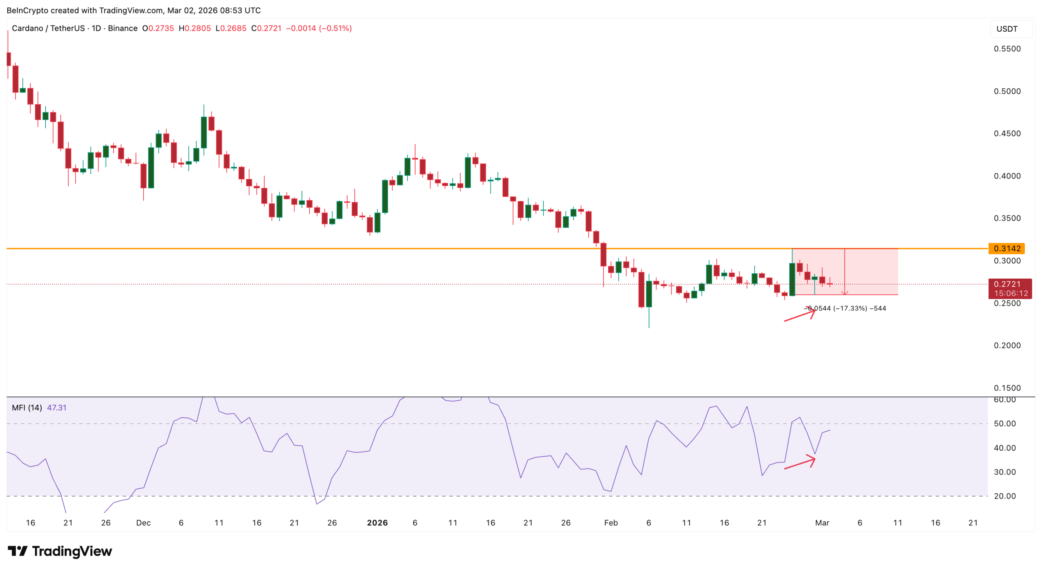The width and height of the screenshot is (1042, 571).
Task: Click the 2026 year marker on the time axis
Action: pyautogui.click(x=377, y=523)
